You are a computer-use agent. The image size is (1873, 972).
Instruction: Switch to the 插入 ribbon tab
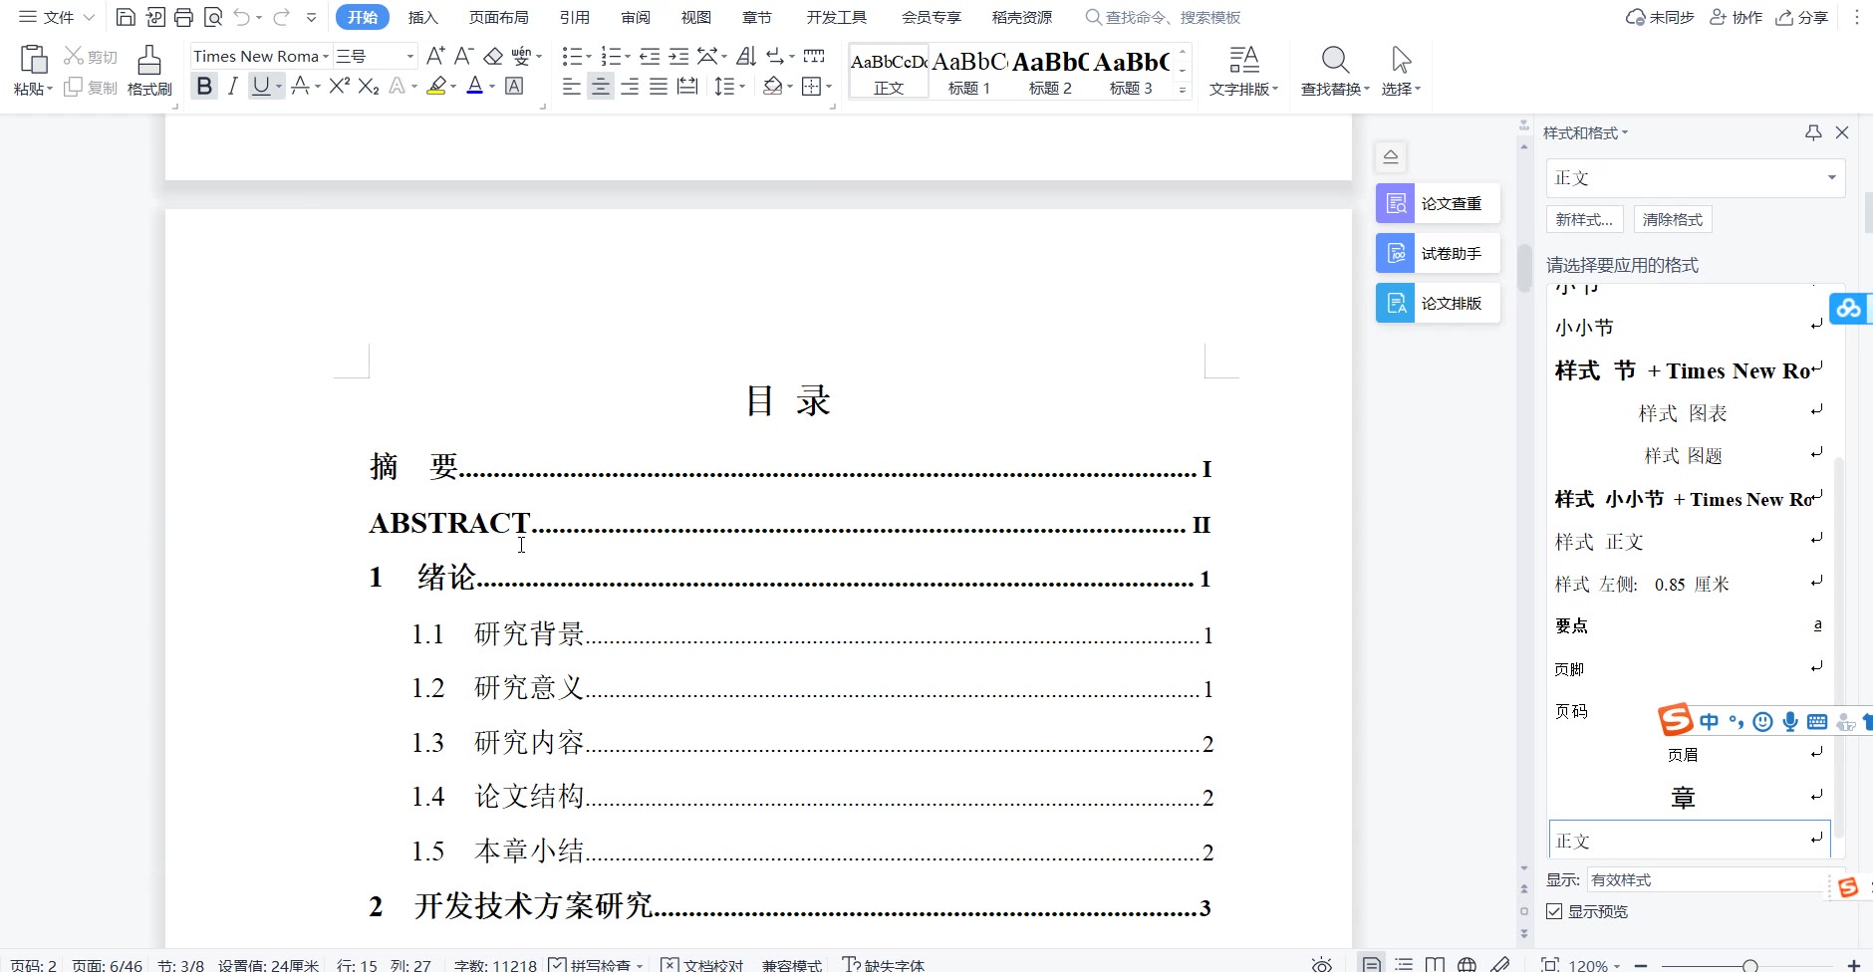pos(422,18)
